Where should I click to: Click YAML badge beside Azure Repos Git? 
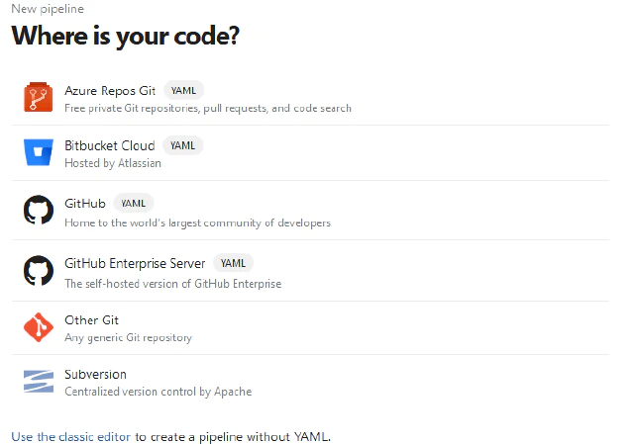pyautogui.click(x=183, y=90)
